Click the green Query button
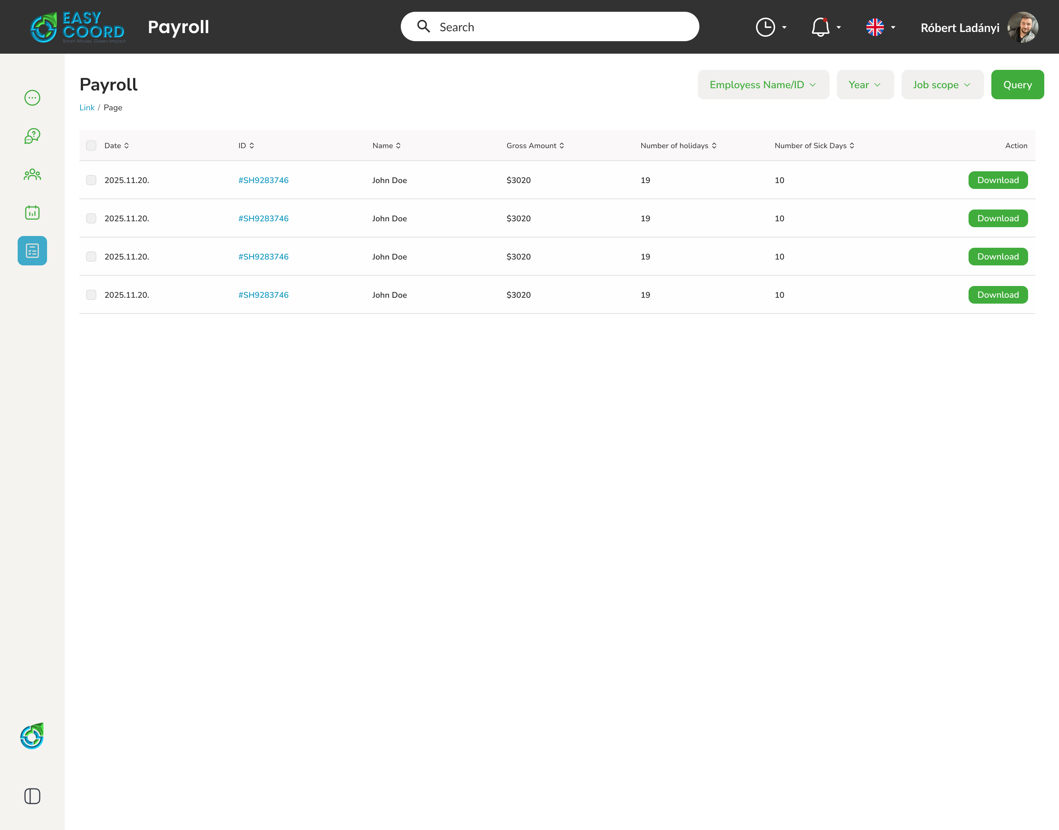 tap(1017, 85)
